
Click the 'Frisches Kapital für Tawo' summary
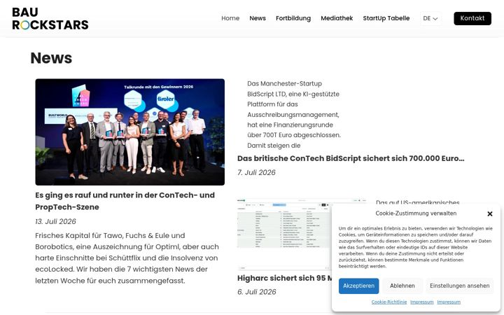pos(127,258)
